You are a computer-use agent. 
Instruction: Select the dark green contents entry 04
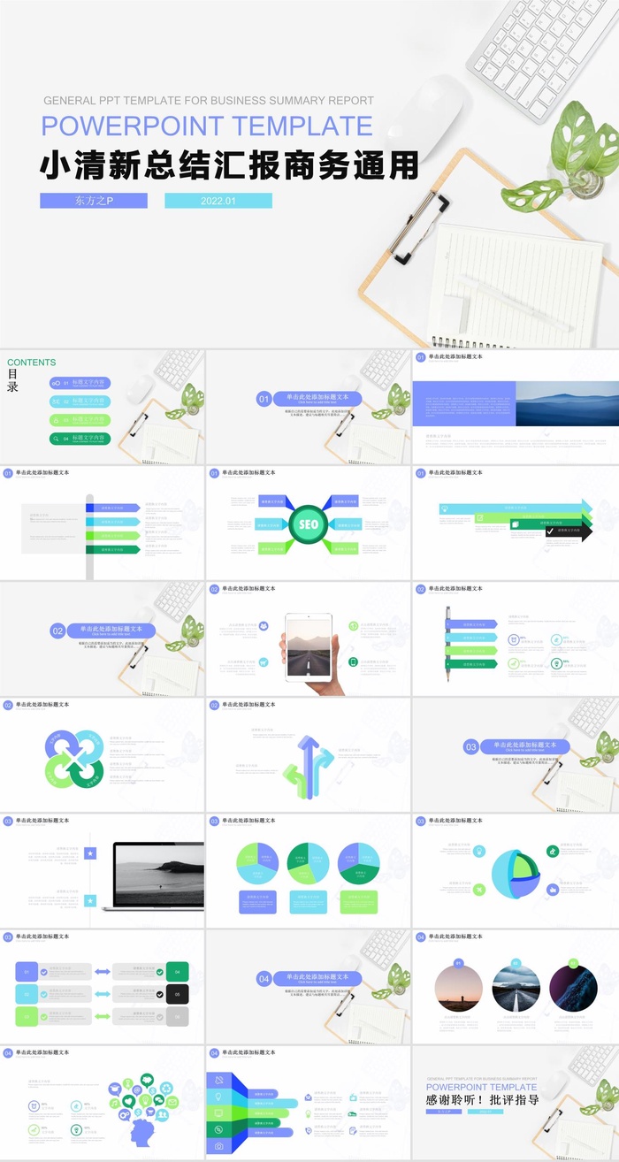click(x=80, y=439)
